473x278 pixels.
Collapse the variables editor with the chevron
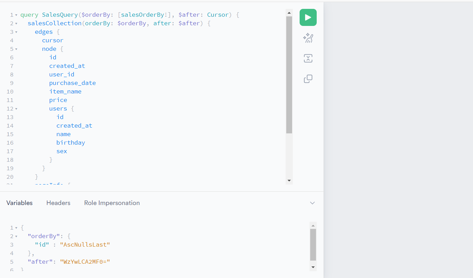pos(312,203)
